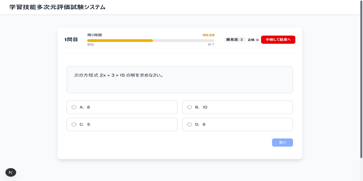Choose radio button for option B
363x181 pixels.
(189, 107)
